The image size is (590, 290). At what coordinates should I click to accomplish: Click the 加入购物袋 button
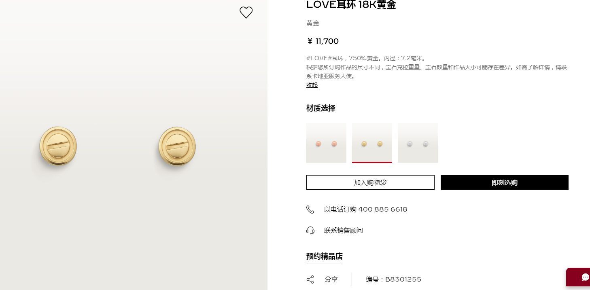370,182
